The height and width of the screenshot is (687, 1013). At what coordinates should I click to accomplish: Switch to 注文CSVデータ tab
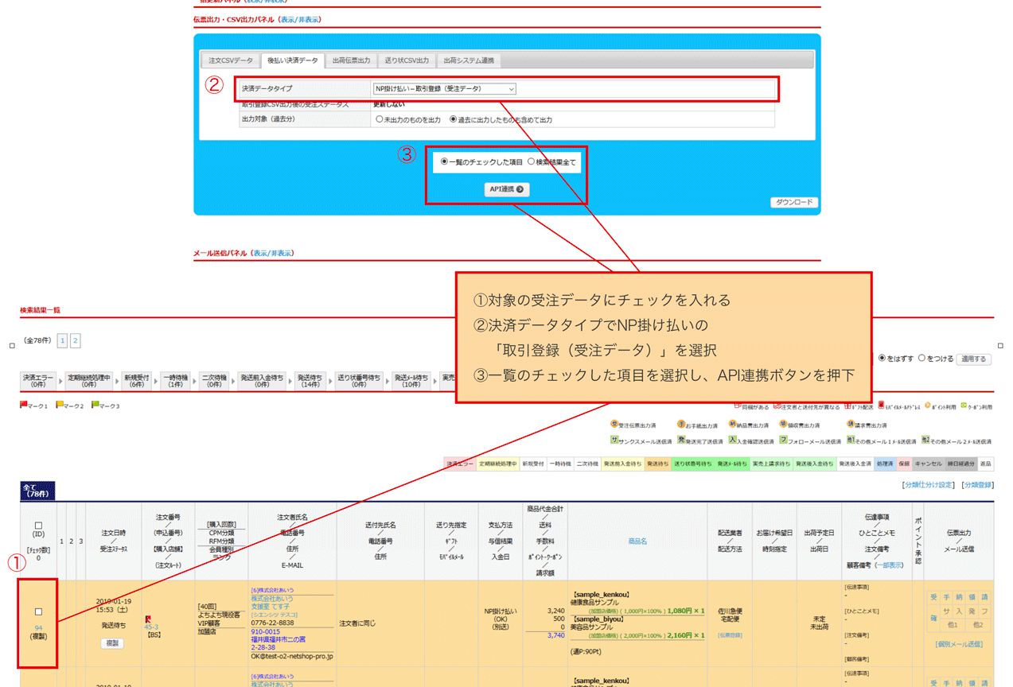pyautogui.click(x=231, y=60)
